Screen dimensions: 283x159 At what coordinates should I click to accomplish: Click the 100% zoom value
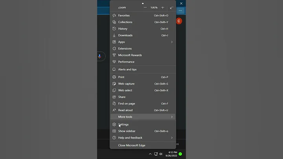point(154,7)
